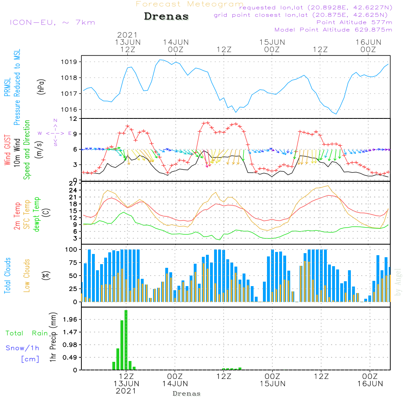
Task: Click the '27' temperature tick value
Action: point(73,184)
